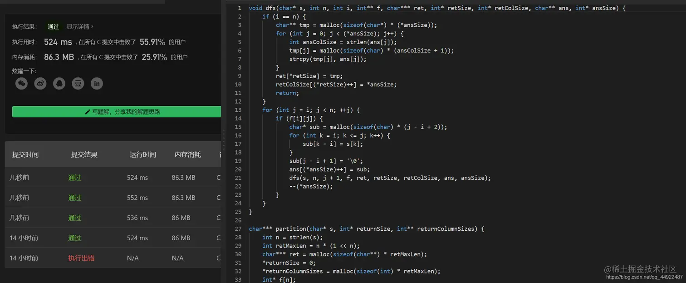
Task: Click the N/A value under 内存消耗
Action: click(178, 258)
